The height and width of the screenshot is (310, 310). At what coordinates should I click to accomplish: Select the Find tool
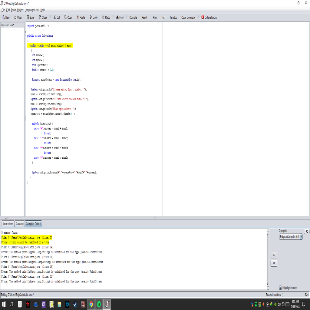120,17
